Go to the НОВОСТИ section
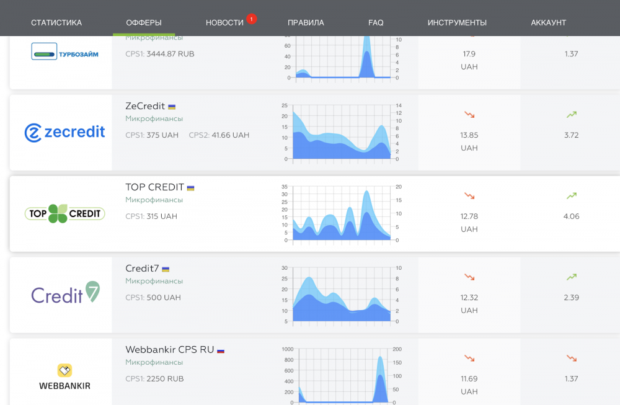Screen dimensions: 620x405 pyautogui.click(x=224, y=23)
